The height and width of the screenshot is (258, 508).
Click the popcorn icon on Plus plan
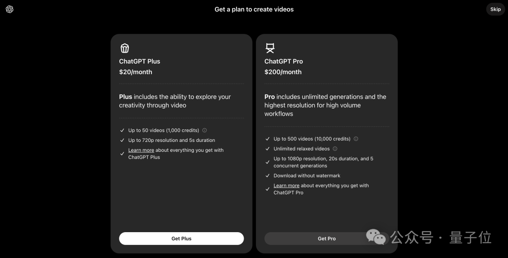pos(125,48)
